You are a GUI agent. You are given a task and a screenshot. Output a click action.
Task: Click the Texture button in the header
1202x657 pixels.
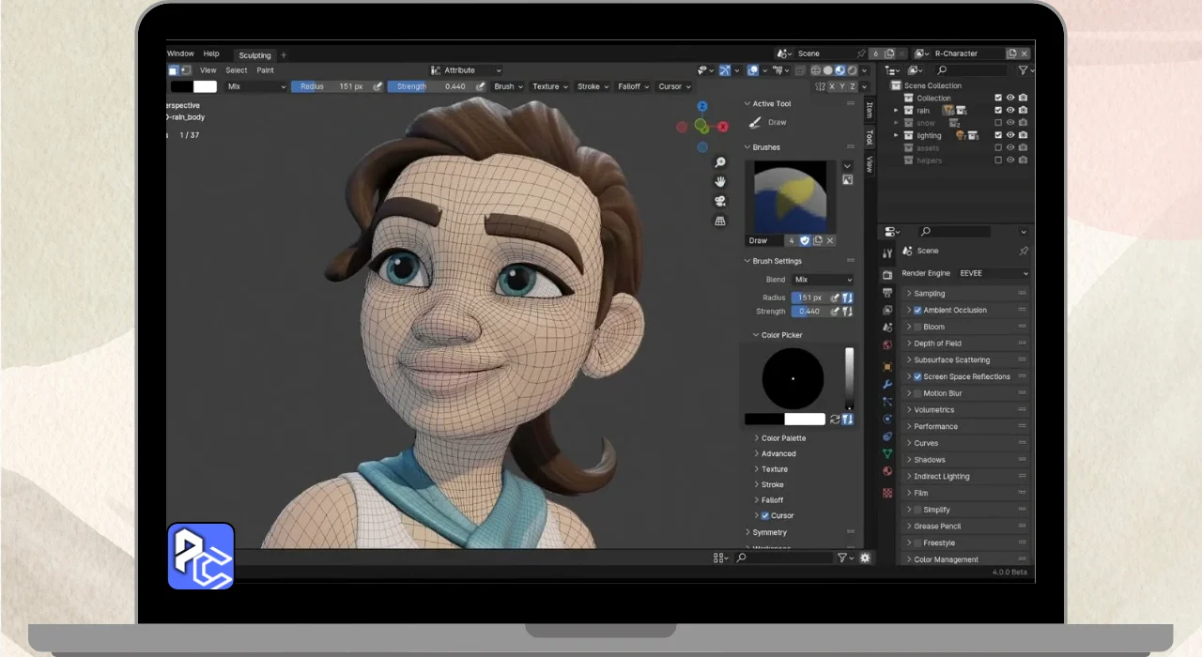(549, 86)
